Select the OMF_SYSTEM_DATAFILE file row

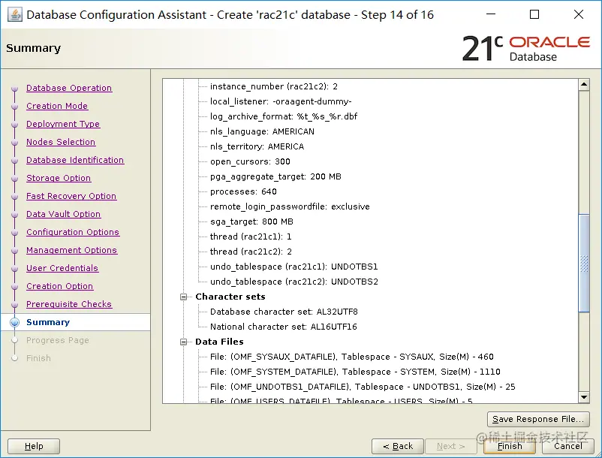(355, 372)
